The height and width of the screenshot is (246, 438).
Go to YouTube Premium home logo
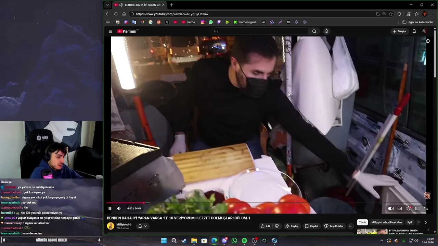127,31
